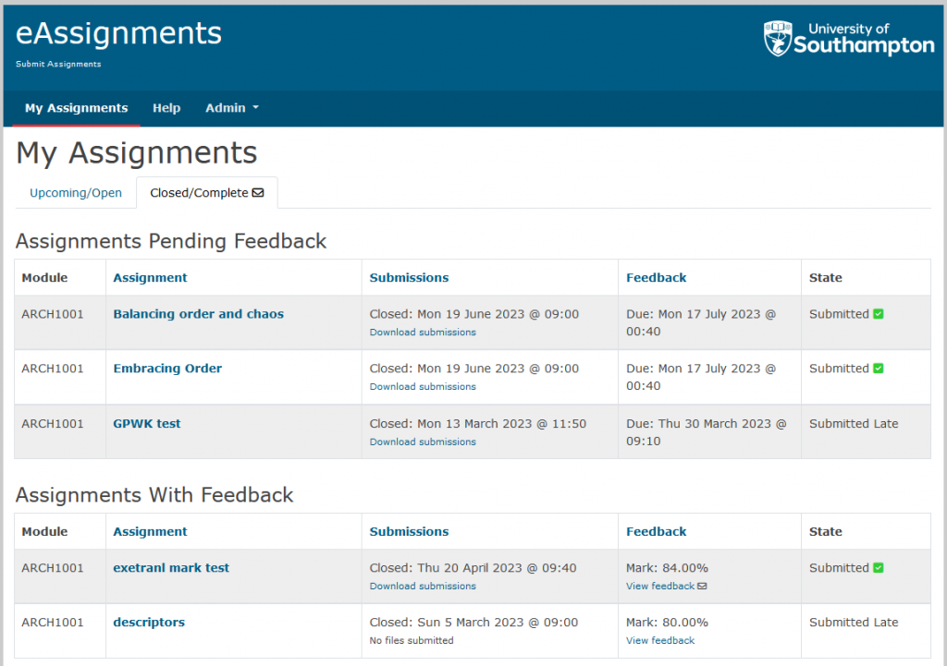Sort With Feedback table by Feedback header
This screenshot has width=947, height=666.
(x=656, y=531)
